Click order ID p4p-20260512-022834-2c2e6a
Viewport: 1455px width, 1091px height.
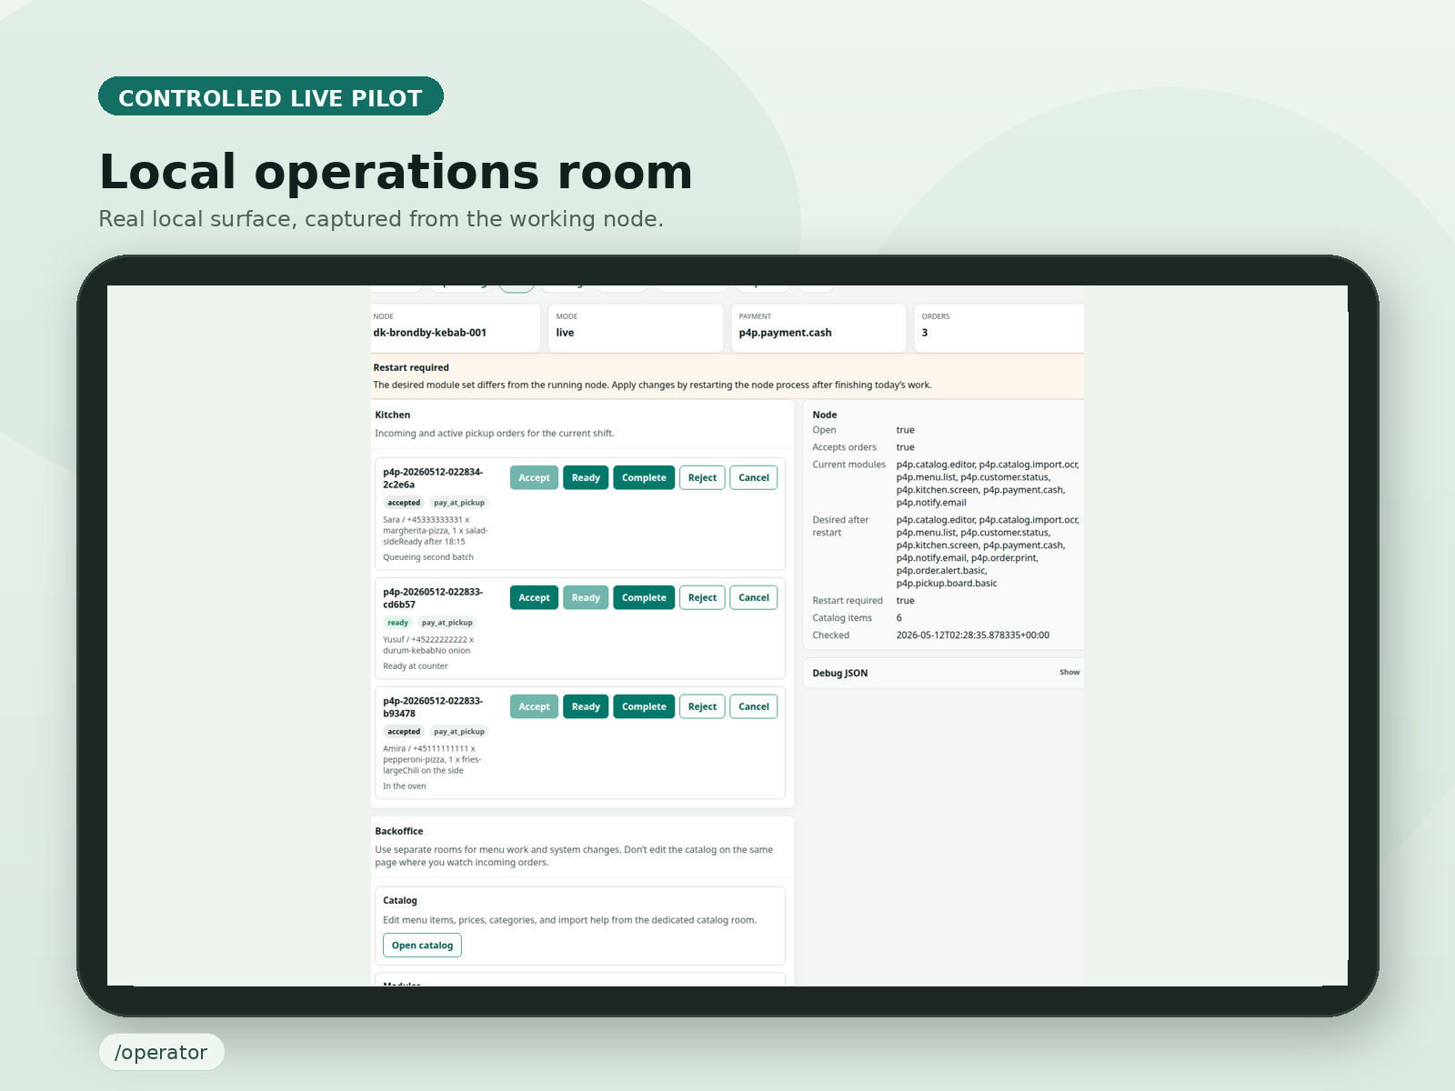tap(433, 478)
